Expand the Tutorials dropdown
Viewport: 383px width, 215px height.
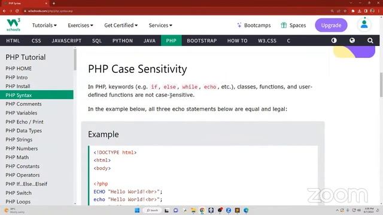click(x=44, y=25)
